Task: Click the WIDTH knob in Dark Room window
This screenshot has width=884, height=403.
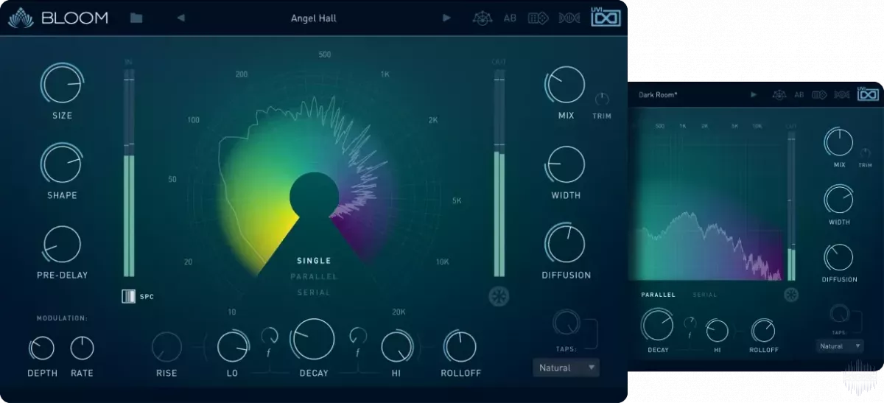Action: coord(839,200)
